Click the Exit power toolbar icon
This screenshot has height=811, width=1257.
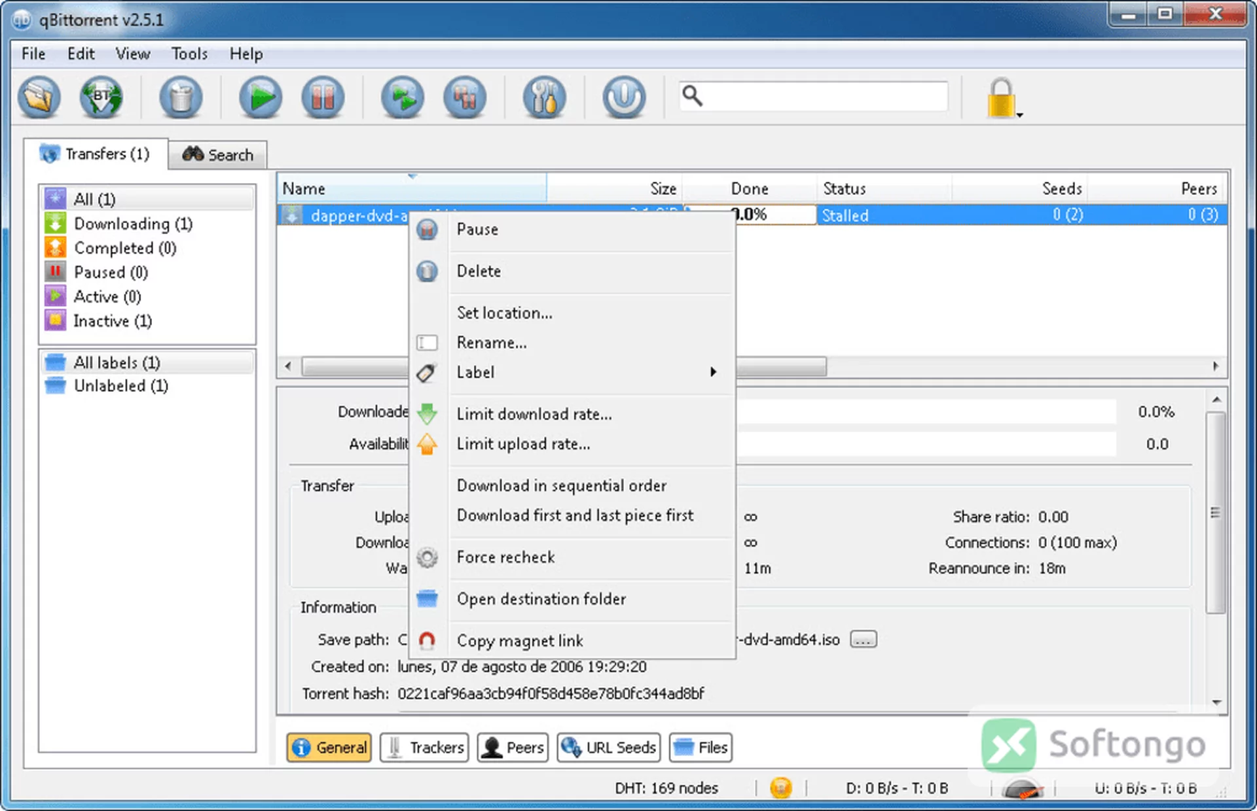tap(624, 98)
